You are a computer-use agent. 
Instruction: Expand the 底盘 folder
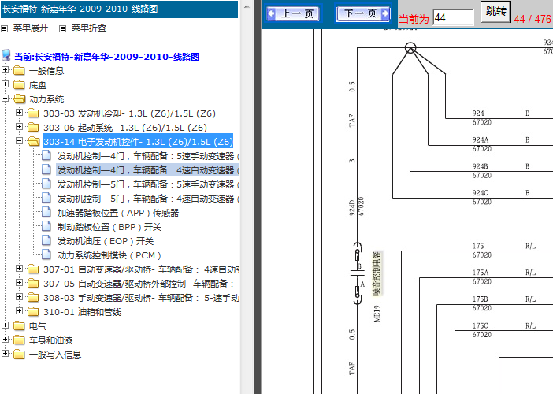click(x=5, y=84)
